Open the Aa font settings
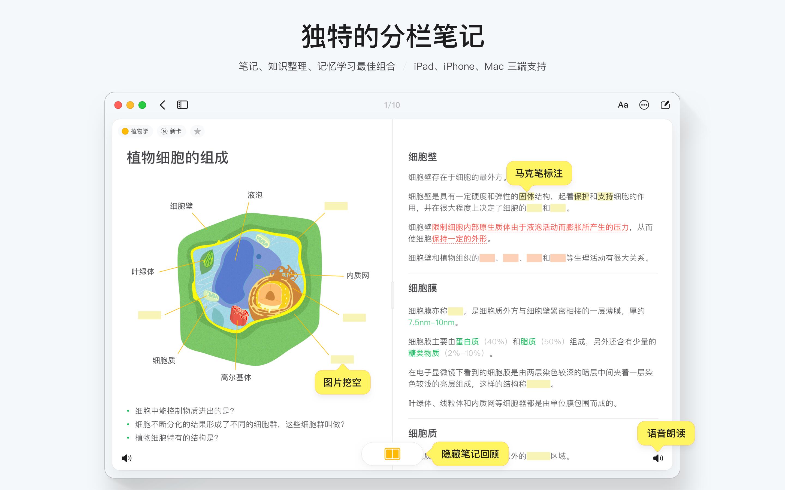Image resolution: width=785 pixels, height=490 pixels. click(623, 105)
